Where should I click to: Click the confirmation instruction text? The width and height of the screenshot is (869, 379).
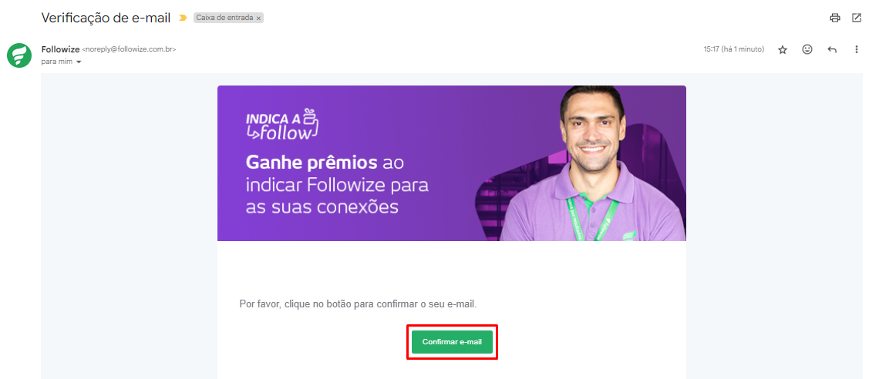[358, 304]
